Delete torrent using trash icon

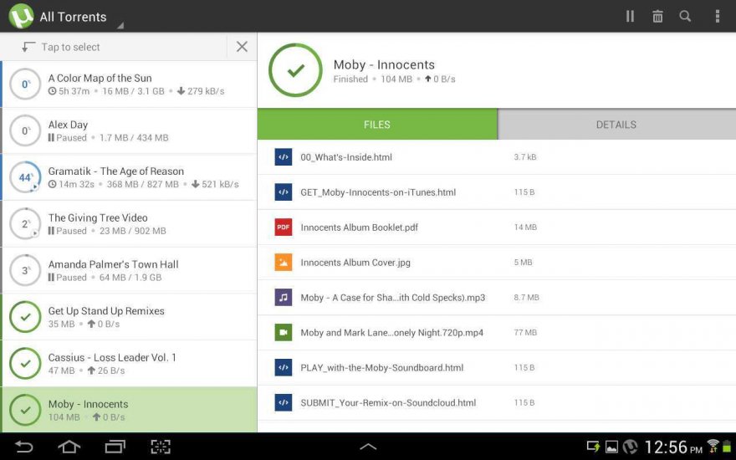657,17
